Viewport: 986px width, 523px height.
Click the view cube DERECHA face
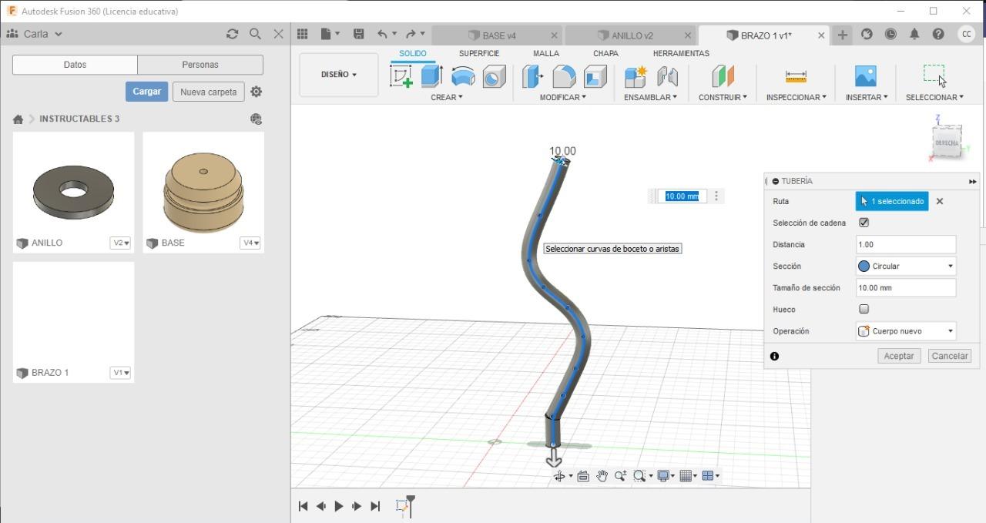[x=947, y=143]
